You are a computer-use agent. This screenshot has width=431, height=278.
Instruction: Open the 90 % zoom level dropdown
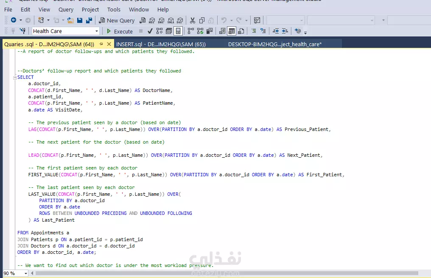pyautogui.click(x=26, y=273)
